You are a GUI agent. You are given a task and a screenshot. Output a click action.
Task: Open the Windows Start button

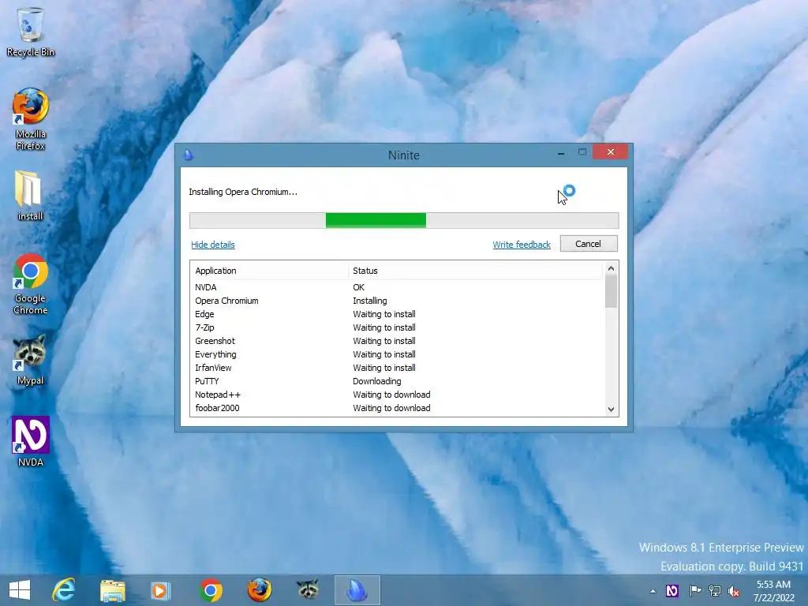point(20,590)
